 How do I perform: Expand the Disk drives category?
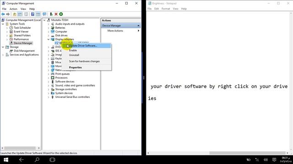[49, 36]
